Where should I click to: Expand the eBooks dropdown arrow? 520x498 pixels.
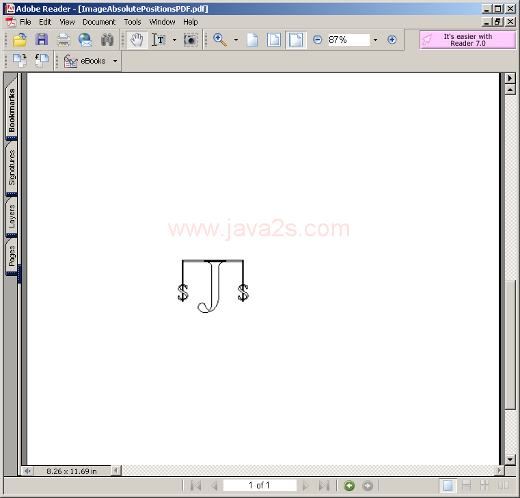click(x=115, y=61)
